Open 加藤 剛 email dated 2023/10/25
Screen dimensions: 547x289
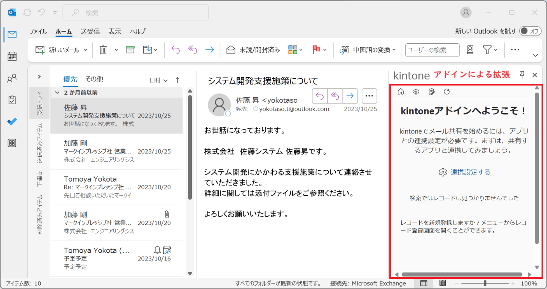116,152
